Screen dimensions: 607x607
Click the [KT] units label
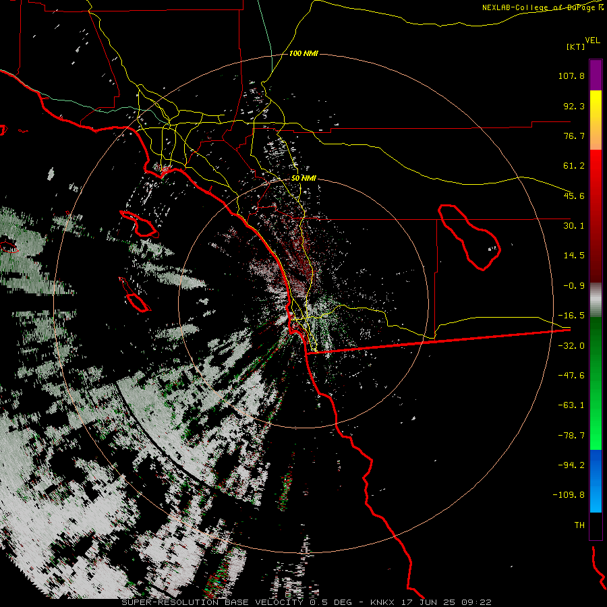click(576, 47)
